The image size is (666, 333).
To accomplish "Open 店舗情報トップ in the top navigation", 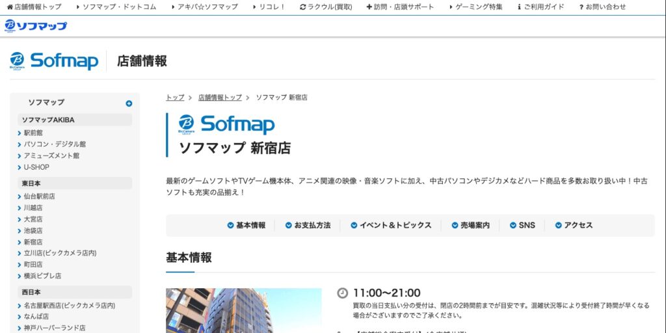I will tap(34, 7).
